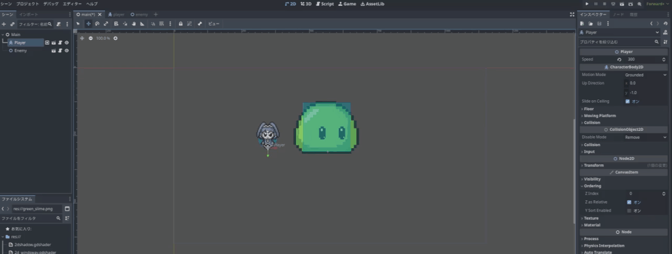
Task: Open Disable Mode dropdown set to Remove
Action: 646,137
